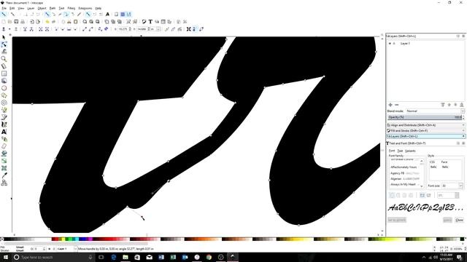
Task: Toggle left text alignment in Font panel
Action: pos(392,195)
